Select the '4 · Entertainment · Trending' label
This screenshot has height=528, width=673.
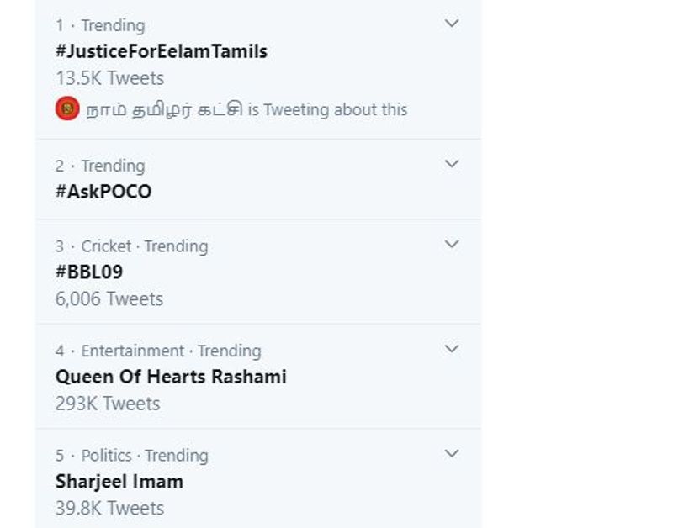click(158, 351)
